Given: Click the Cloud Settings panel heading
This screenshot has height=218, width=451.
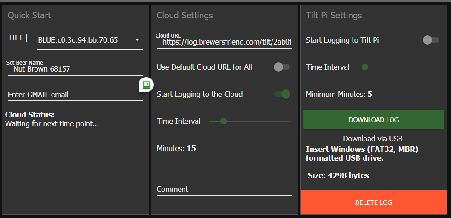Looking at the screenshot, I should [185, 16].
